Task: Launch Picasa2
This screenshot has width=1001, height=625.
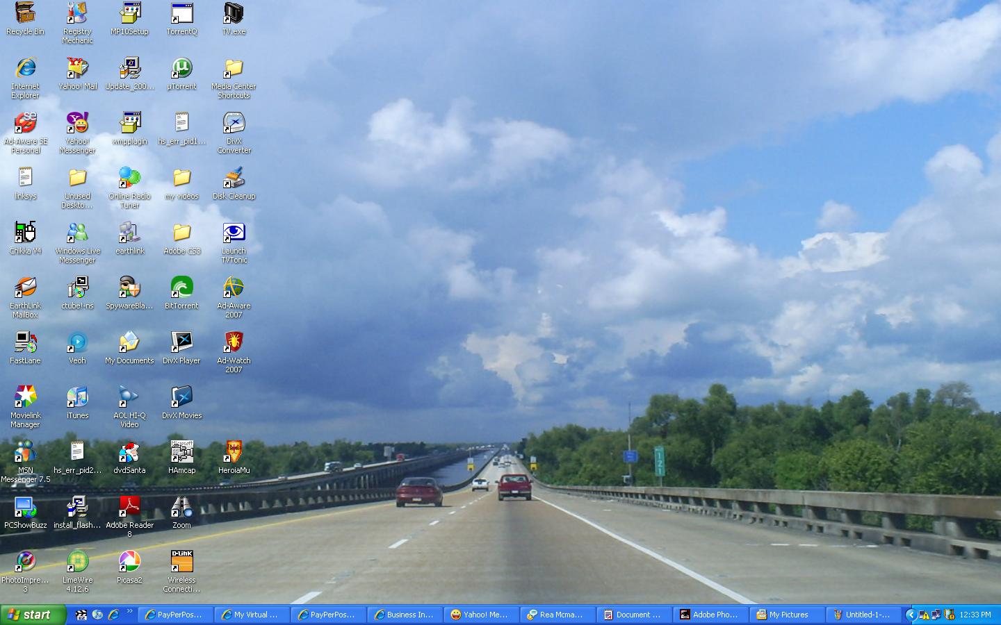Action: [129, 561]
